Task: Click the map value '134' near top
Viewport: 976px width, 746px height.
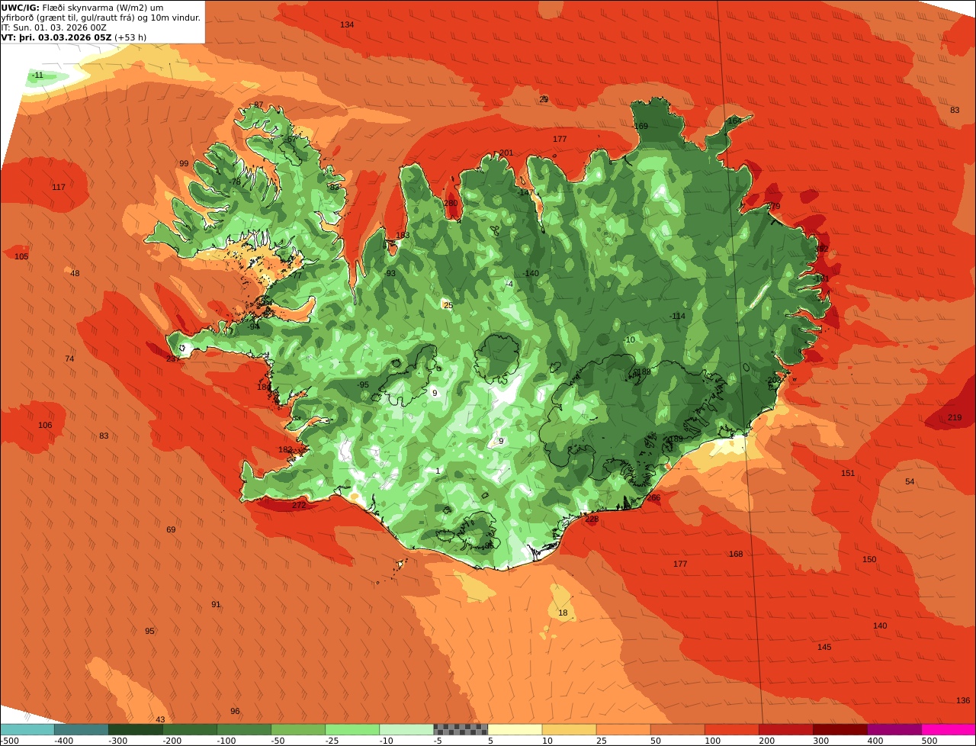Action: pos(347,24)
